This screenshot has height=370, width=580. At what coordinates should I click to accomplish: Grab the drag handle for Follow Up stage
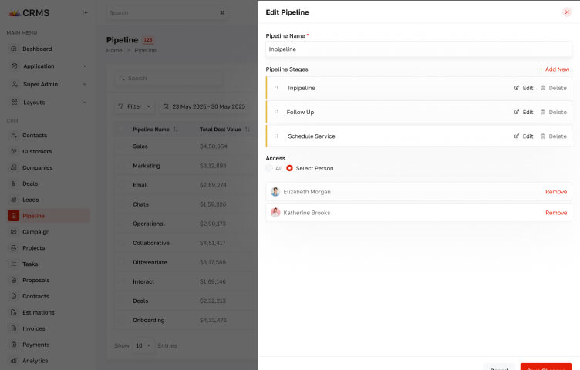276,112
